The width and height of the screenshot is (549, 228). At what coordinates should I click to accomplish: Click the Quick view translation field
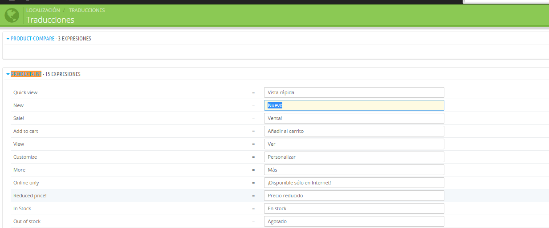pos(354,92)
